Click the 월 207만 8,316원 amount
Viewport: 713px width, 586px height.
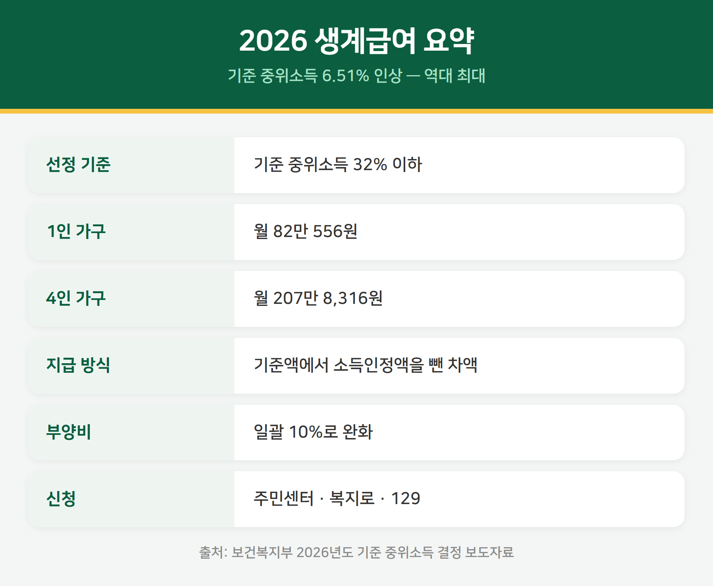pyautogui.click(x=318, y=298)
